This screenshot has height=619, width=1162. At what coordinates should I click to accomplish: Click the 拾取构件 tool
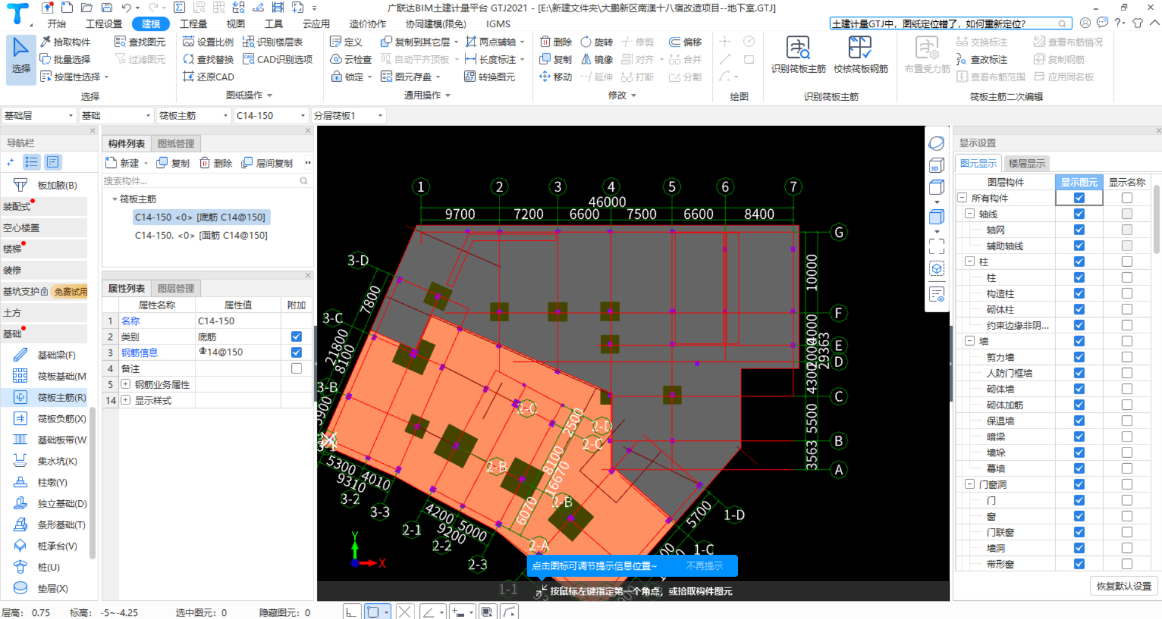(x=66, y=42)
